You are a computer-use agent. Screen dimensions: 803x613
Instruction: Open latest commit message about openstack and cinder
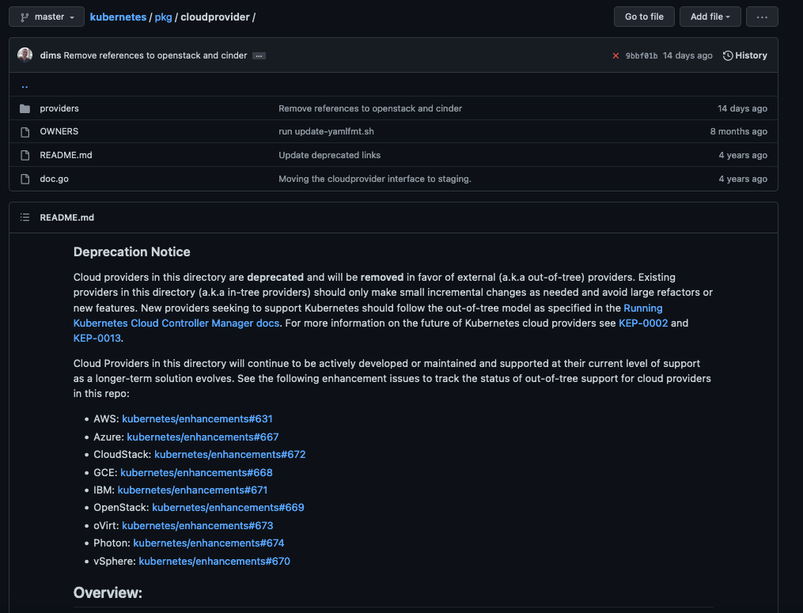point(155,55)
